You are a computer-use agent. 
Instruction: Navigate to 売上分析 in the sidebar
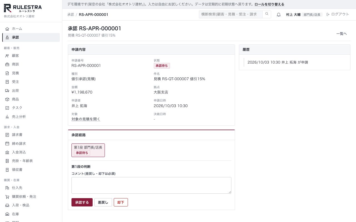point(31,117)
